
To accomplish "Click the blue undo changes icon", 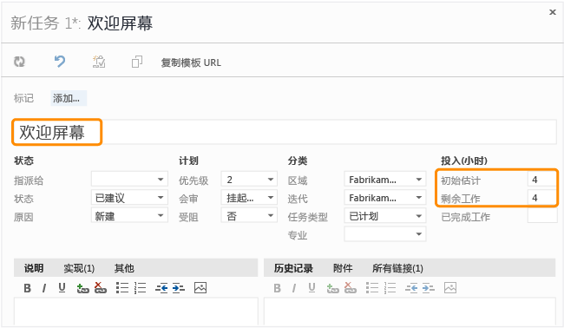I will (x=60, y=62).
